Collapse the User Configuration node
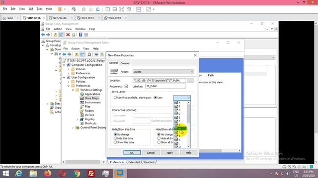This screenshot has height=178, width=318. tap(64, 78)
